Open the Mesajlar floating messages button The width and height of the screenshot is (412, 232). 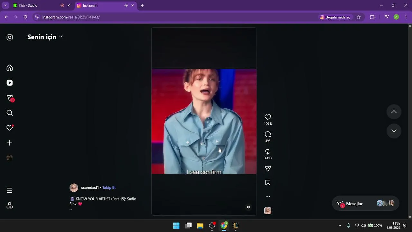click(365, 203)
